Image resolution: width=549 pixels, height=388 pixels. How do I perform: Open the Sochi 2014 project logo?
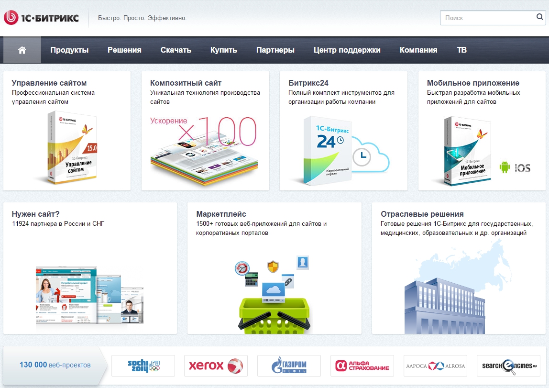point(143,366)
